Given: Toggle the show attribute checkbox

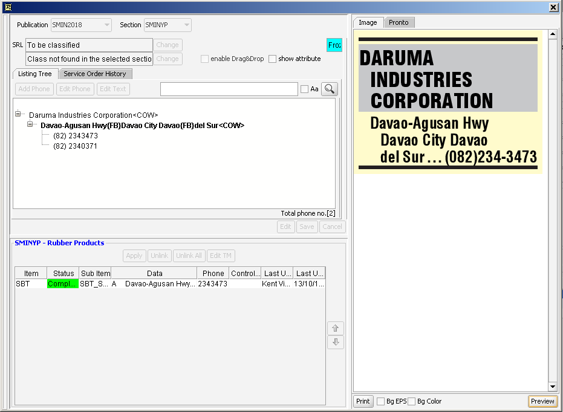Looking at the screenshot, I should (273, 59).
